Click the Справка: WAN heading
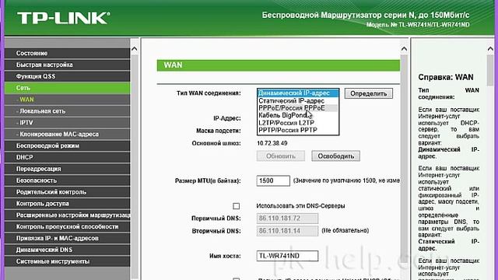The height and width of the screenshot is (280, 498). click(446, 77)
